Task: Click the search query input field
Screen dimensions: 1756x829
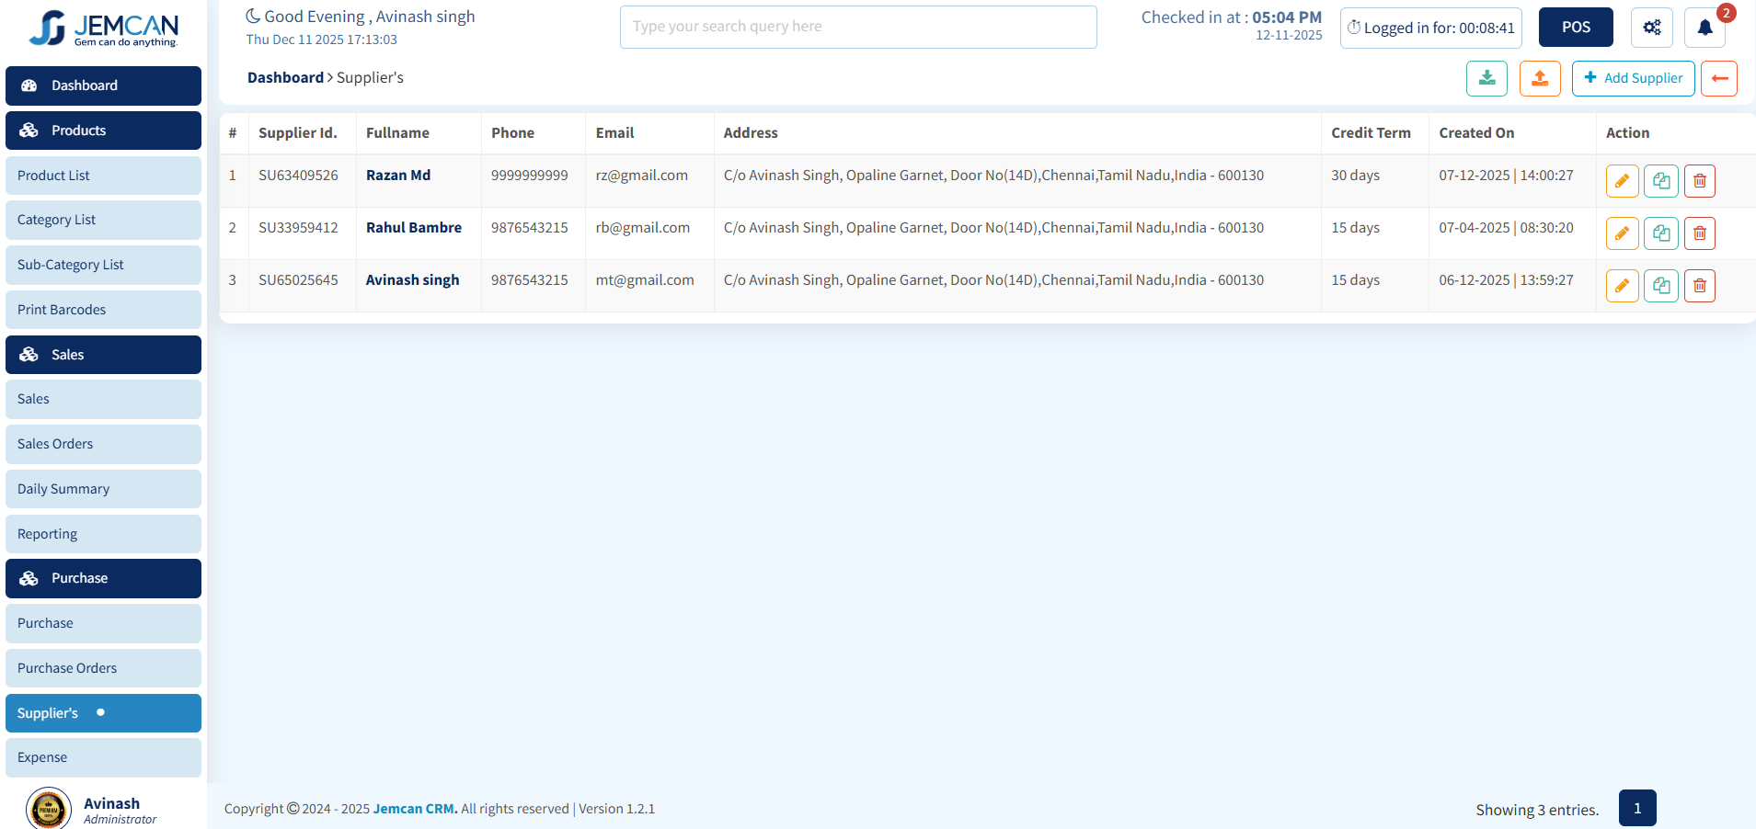Action: coord(857,27)
